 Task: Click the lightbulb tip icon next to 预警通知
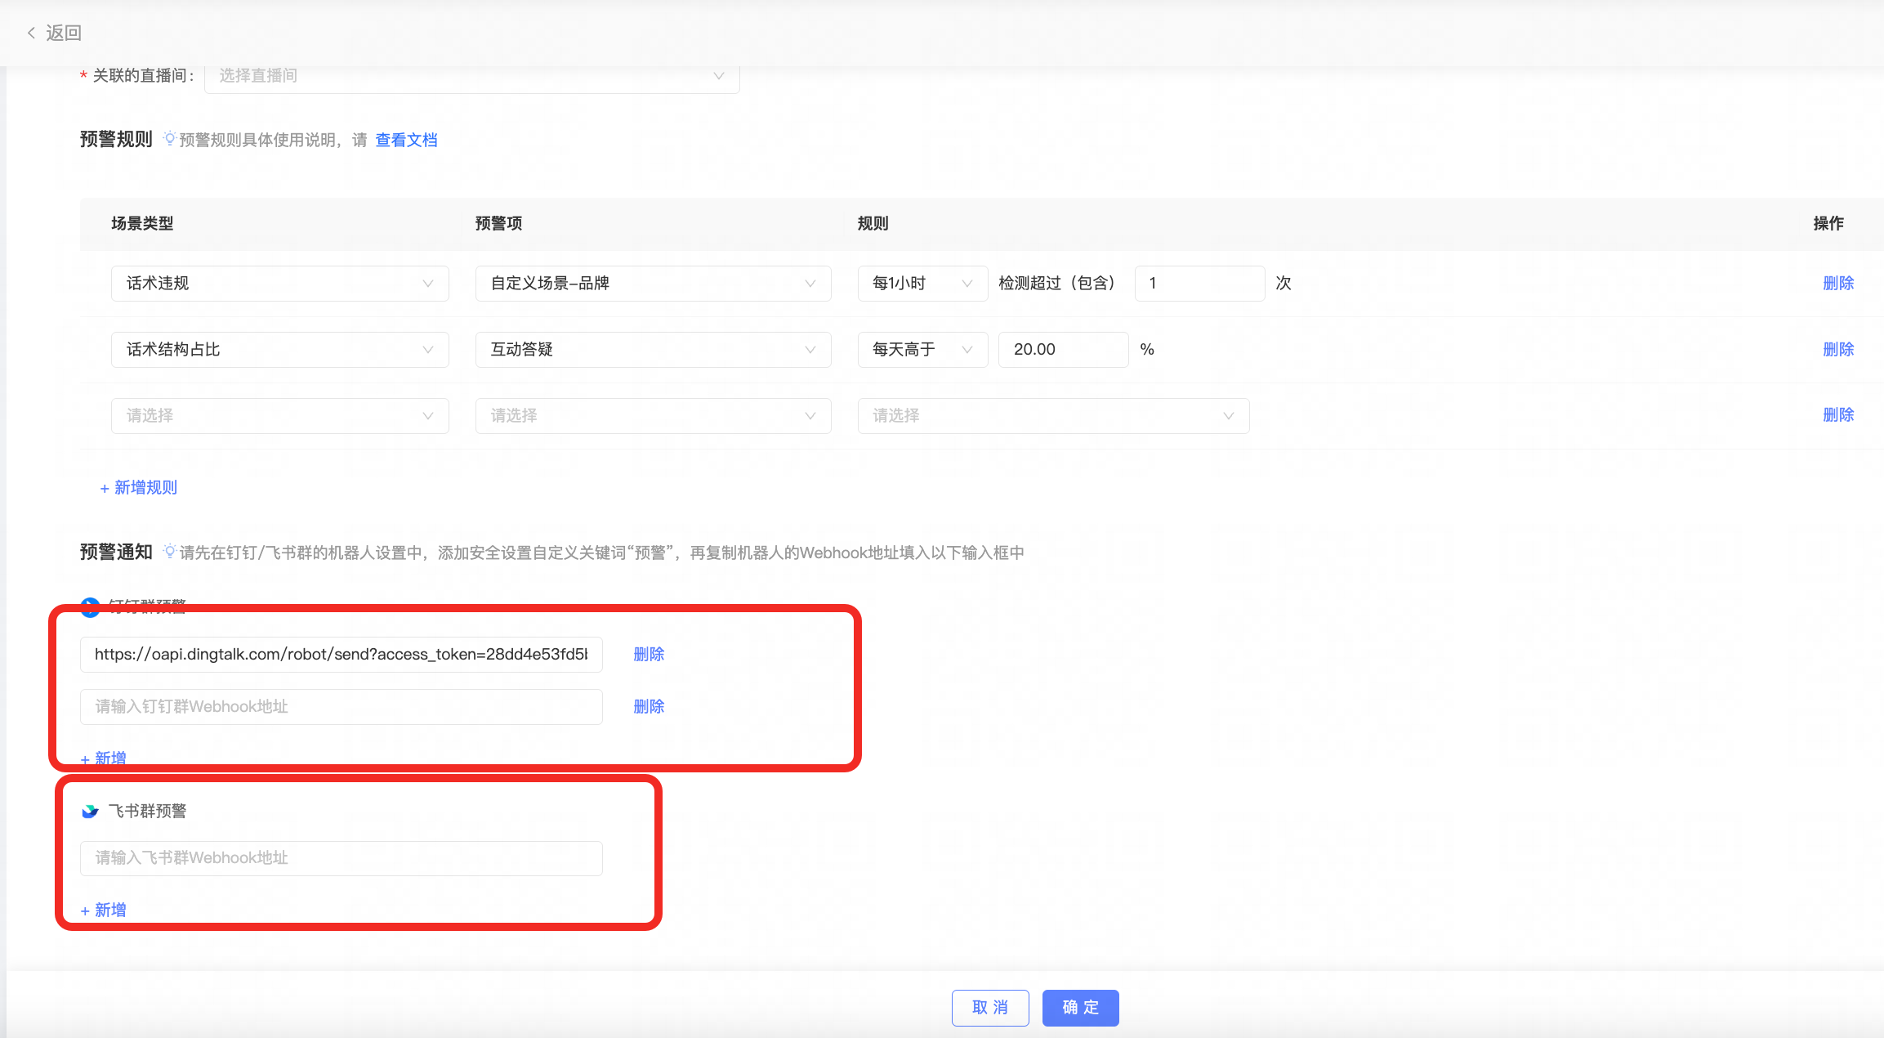click(x=169, y=552)
